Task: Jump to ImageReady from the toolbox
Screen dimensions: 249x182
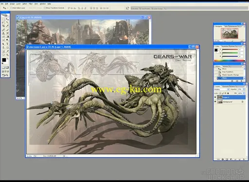Action: click(5, 75)
